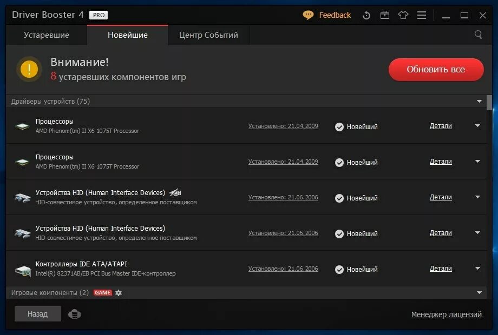Collapse the Драйверы устройств (75) section
498x335 pixels.
click(479, 101)
